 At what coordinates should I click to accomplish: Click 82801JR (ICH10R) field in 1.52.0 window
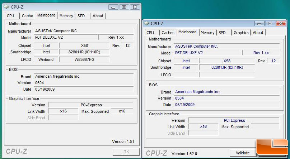(x=227, y=68)
